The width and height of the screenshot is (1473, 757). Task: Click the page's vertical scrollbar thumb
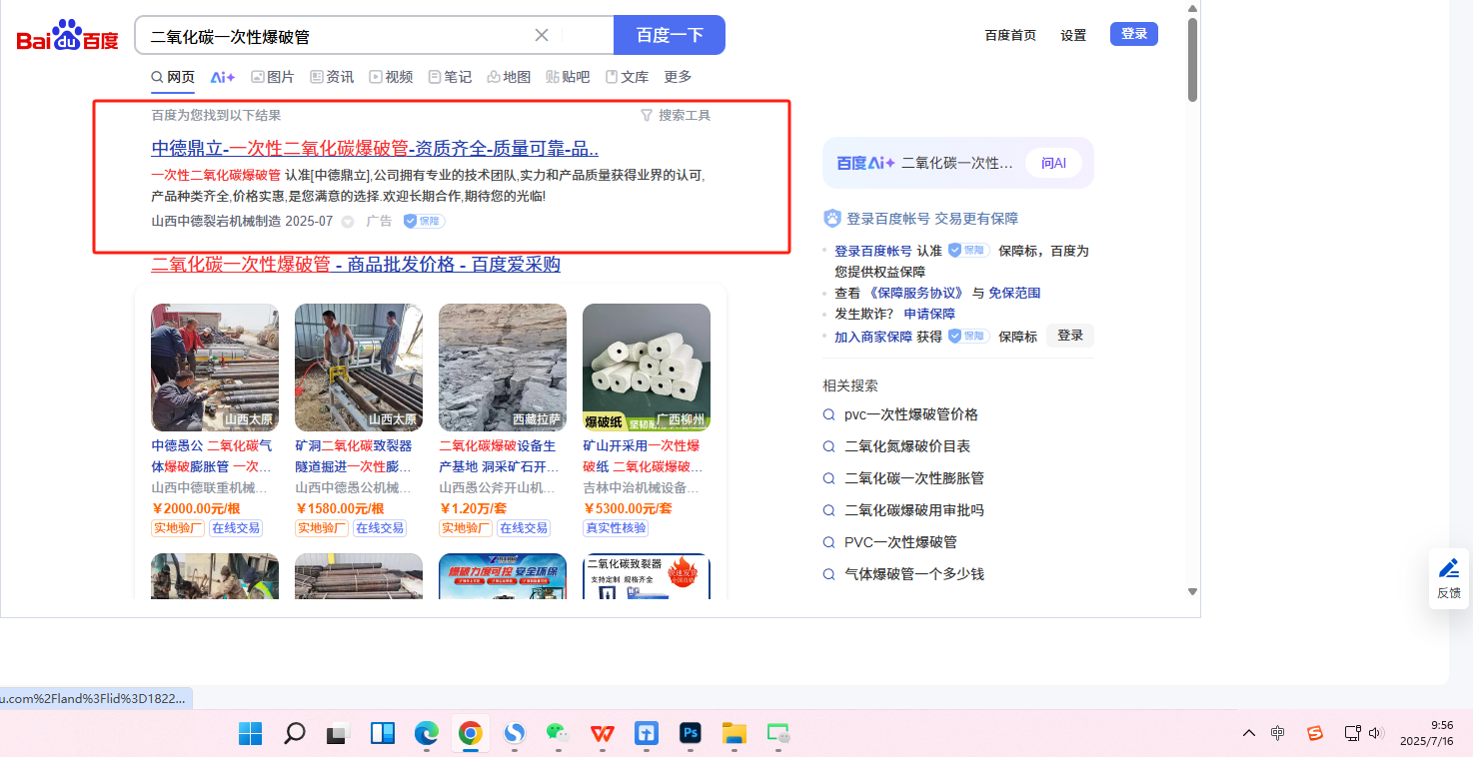pos(1192,60)
